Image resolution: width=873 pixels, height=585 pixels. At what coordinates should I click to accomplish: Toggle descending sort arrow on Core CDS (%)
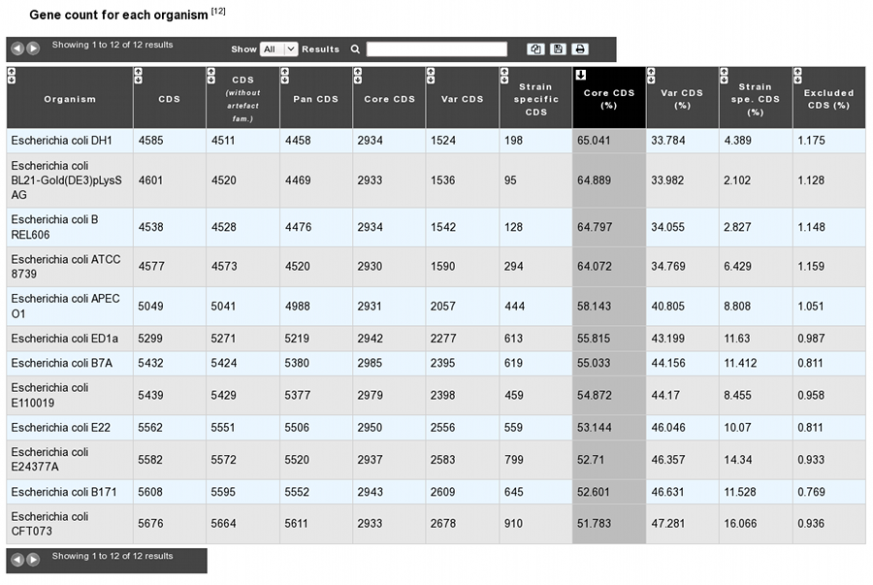coord(581,75)
